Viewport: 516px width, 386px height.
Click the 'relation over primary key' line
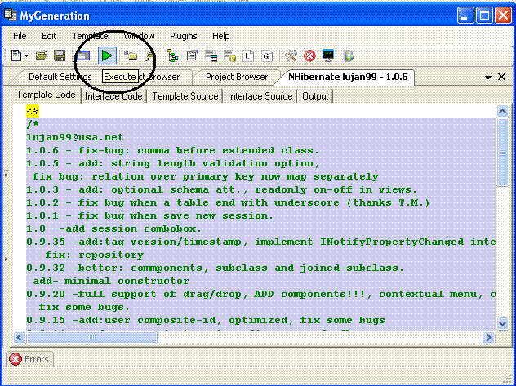click(206, 176)
